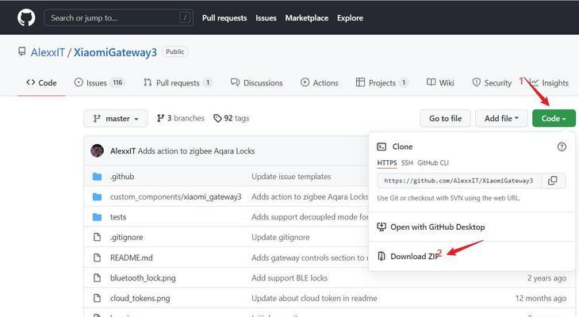Screen dimensions: 579x317
Task: Click the .gitignore file icon
Action: pyautogui.click(x=97, y=237)
